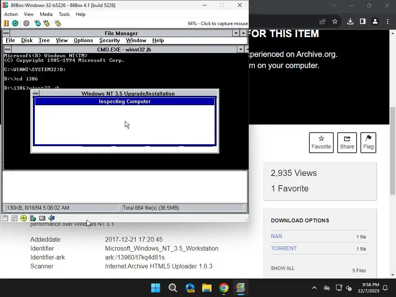This screenshot has height=297, width=396.
Task: Send Ctrl+Alt+Esc via the 86Box toolbar icon
Action: coord(47,24)
